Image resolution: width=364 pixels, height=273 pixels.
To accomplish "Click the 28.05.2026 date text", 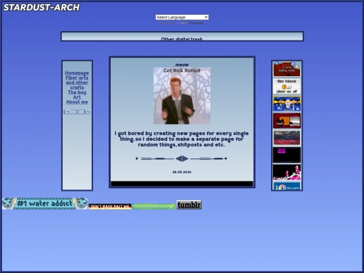I will [182, 172].
